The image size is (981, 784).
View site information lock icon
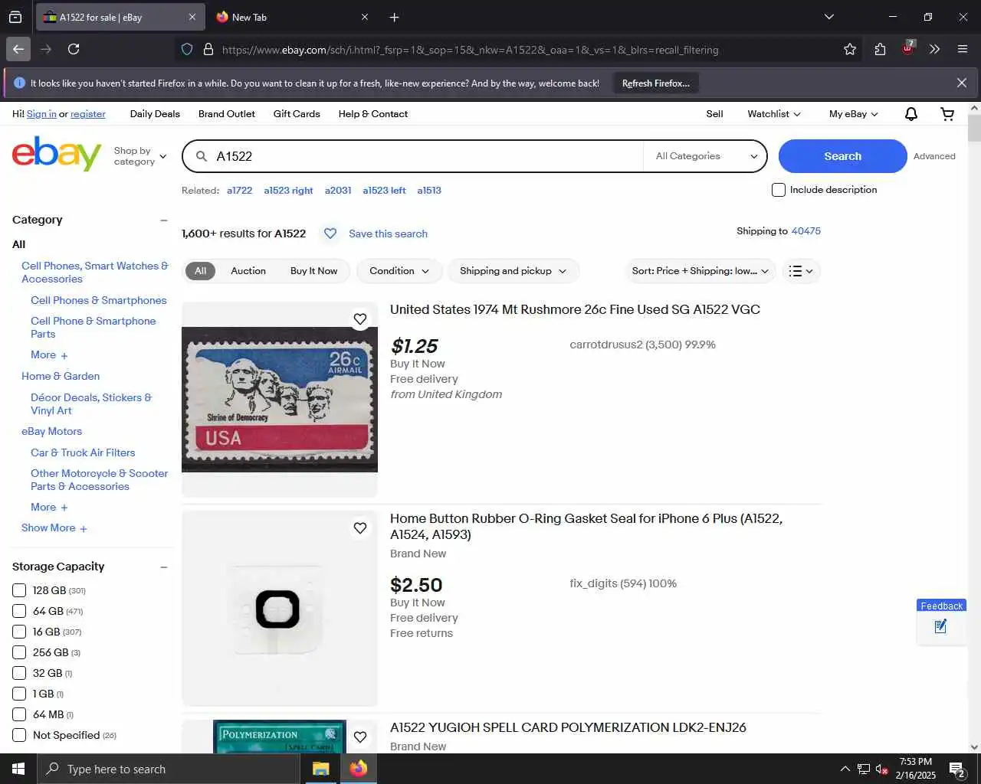[x=208, y=49]
